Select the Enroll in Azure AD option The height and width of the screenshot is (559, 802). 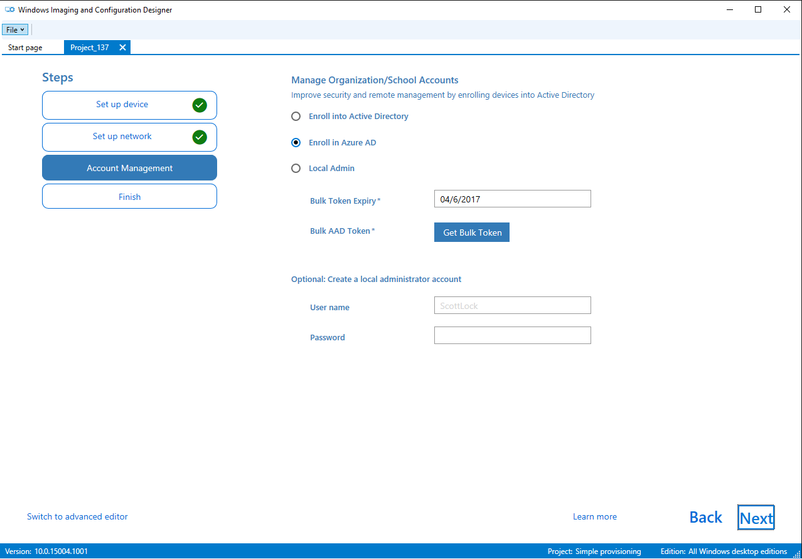tap(296, 142)
